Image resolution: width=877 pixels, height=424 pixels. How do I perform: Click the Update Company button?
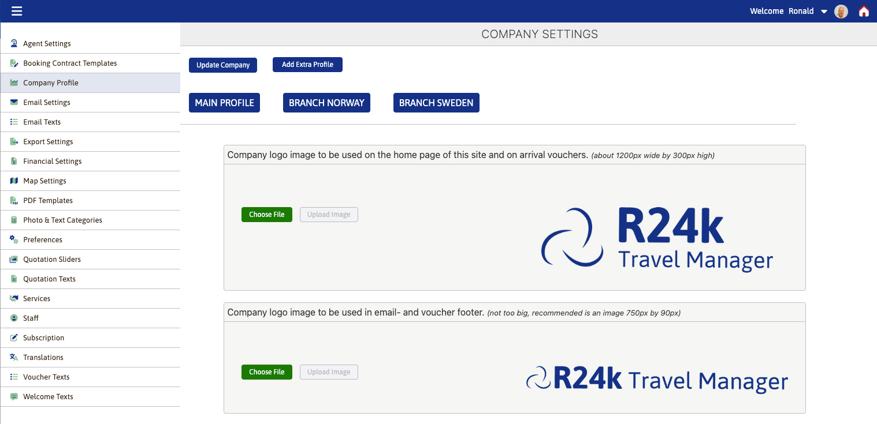click(222, 65)
